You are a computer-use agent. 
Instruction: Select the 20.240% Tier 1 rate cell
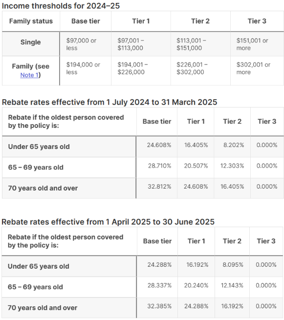point(196,287)
